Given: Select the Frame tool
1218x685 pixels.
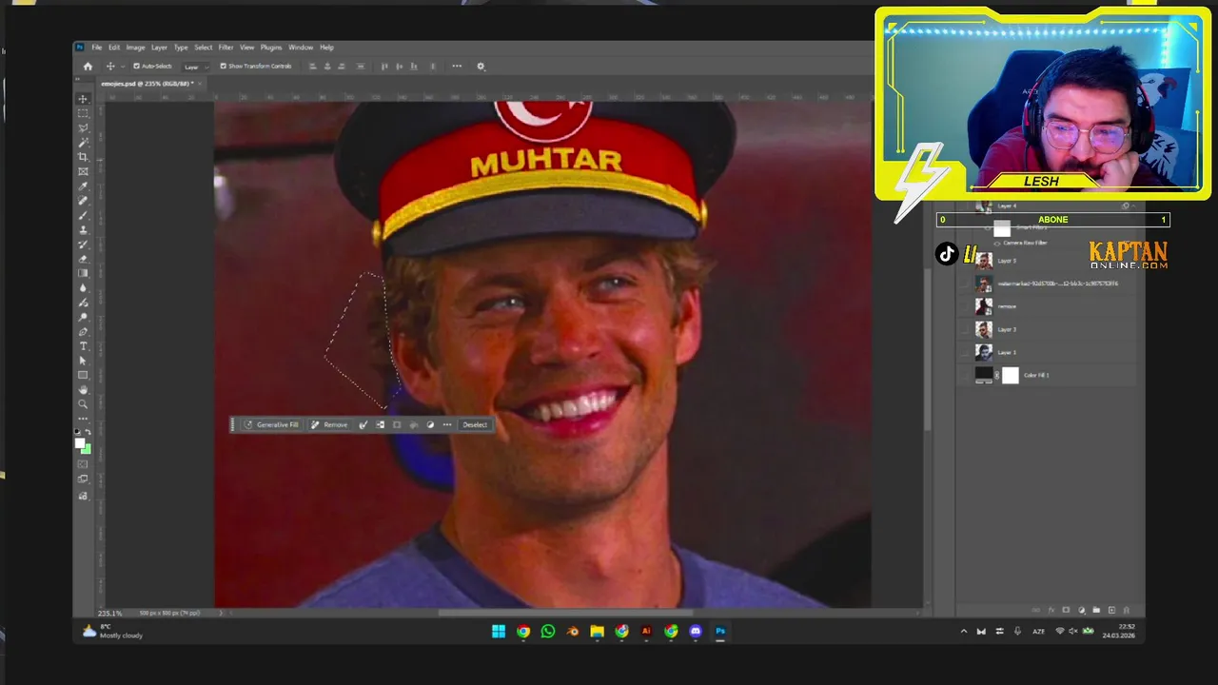Looking at the screenshot, I should click(x=83, y=171).
